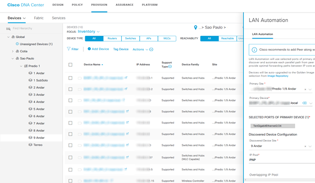The height and width of the screenshot is (183, 315).
Task: Click the Cotia site icon
Action: tap(17, 51)
